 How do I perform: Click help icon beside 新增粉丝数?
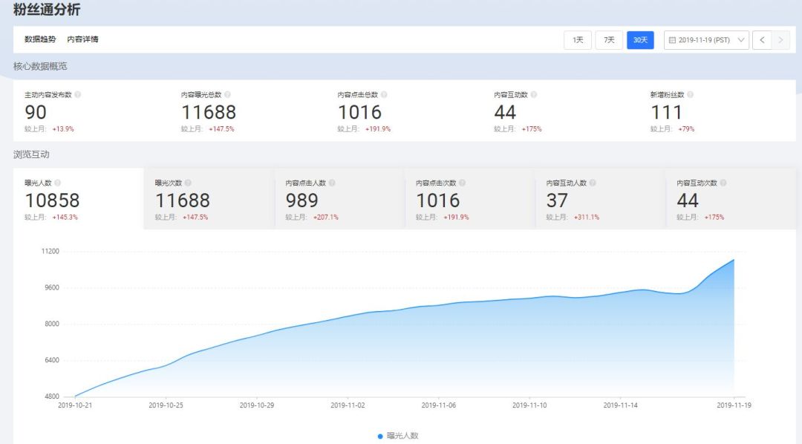690,95
